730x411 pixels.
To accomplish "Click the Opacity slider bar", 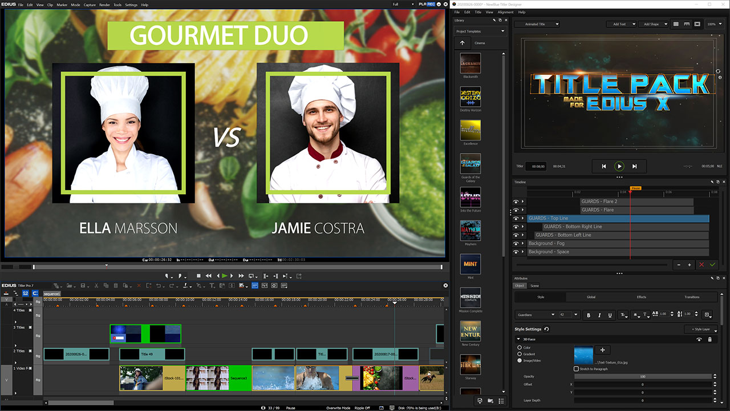I will [x=642, y=377].
